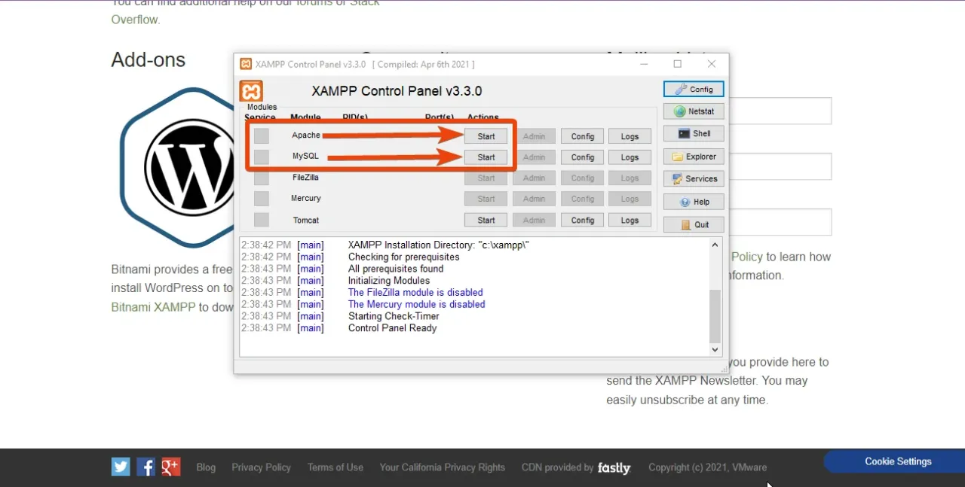Screen dimensions: 965x487
Task: Launch the XAMPP Shell
Action: pyautogui.click(x=693, y=133)
